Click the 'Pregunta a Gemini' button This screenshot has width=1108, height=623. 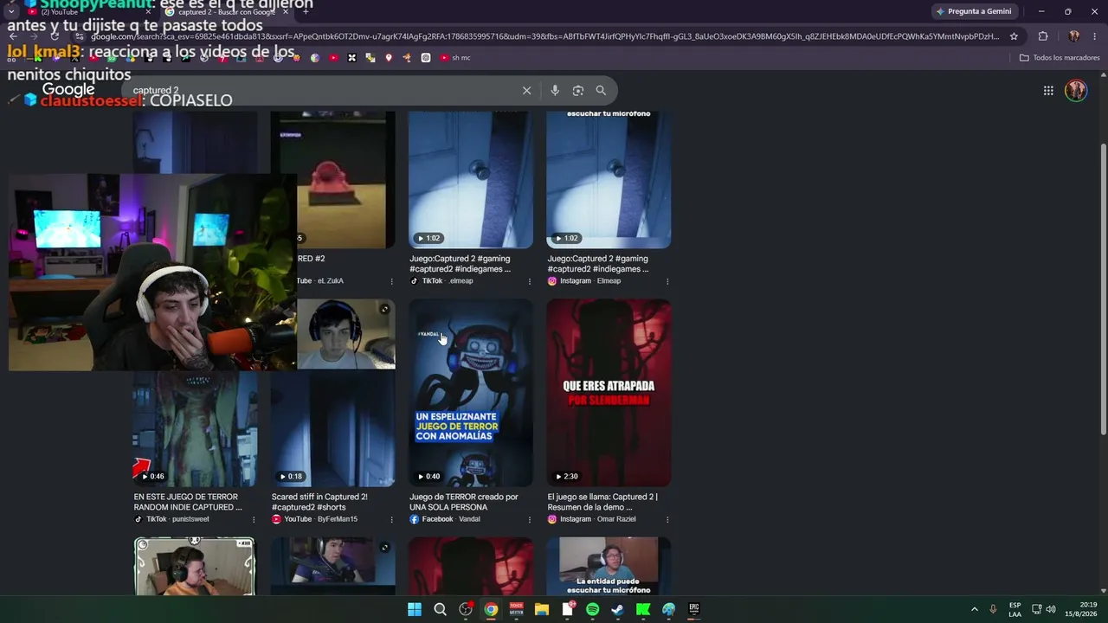(973, 11)
